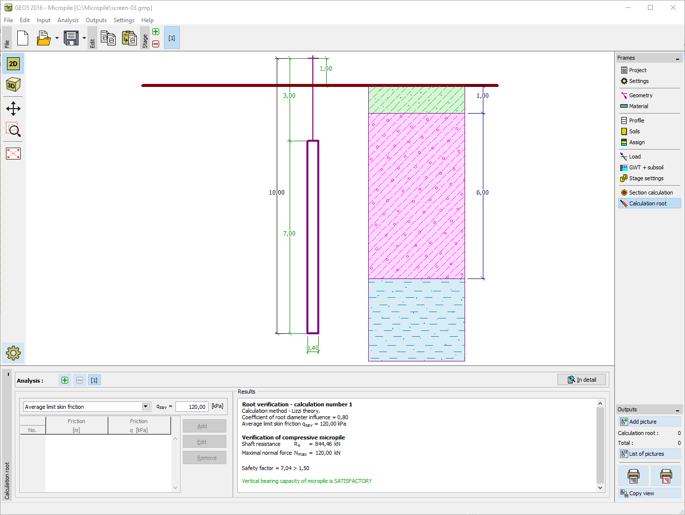Screen dimensions: 685x515
Task: Select the pan (move view) tool
Action: click(x=13, y=109)
